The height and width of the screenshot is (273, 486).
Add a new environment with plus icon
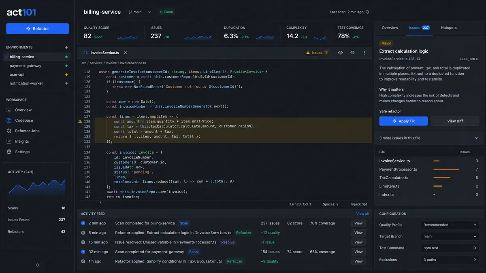coord(66,47)
